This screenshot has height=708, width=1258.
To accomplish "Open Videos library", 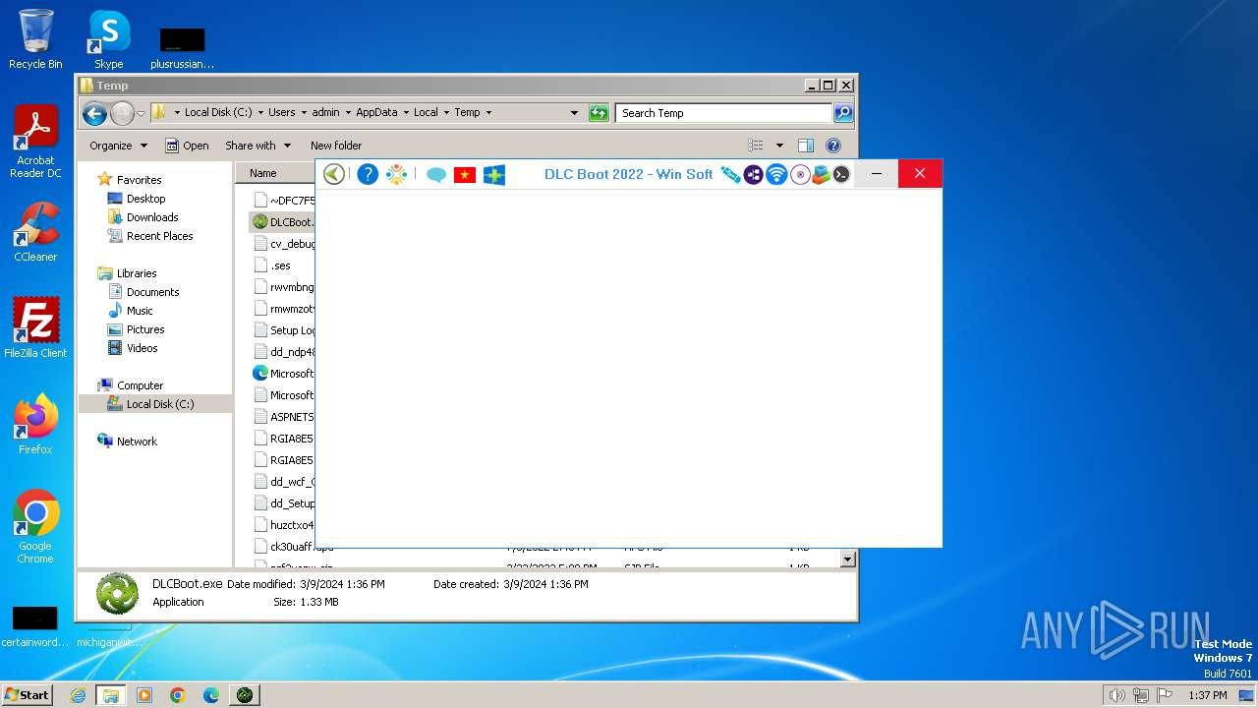I will (x=142, y=348).
